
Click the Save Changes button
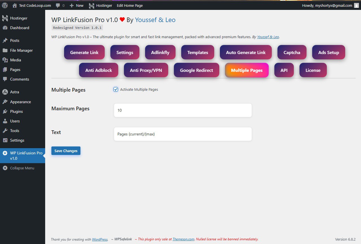pos(66,151)
